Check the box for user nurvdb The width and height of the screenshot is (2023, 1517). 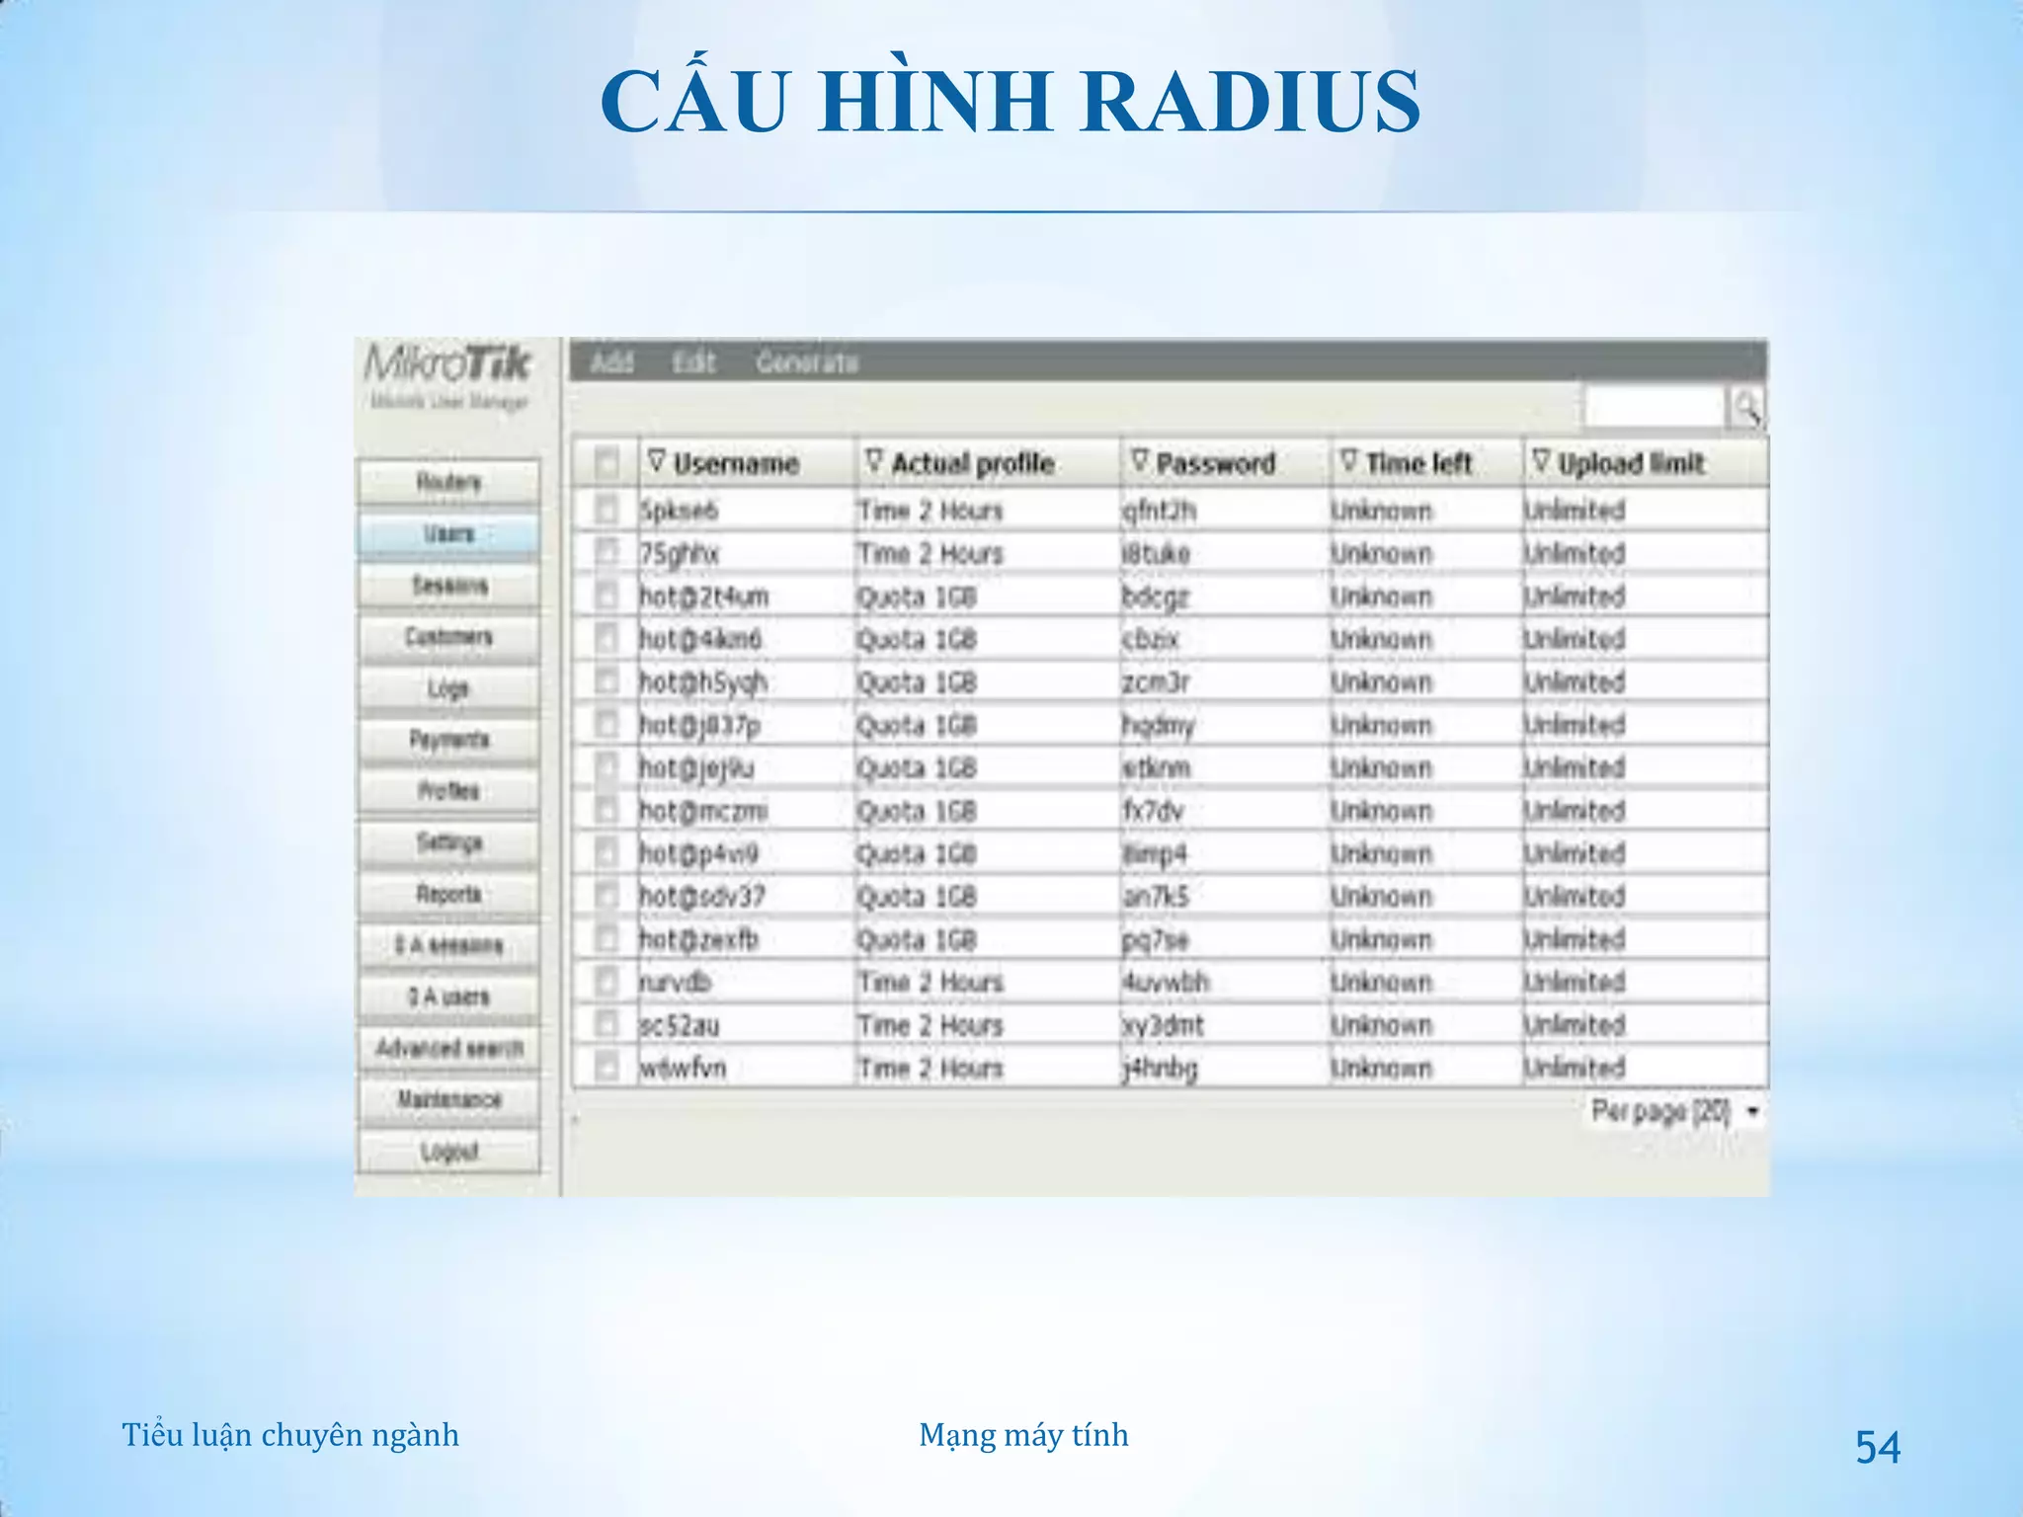coord(607,982)
